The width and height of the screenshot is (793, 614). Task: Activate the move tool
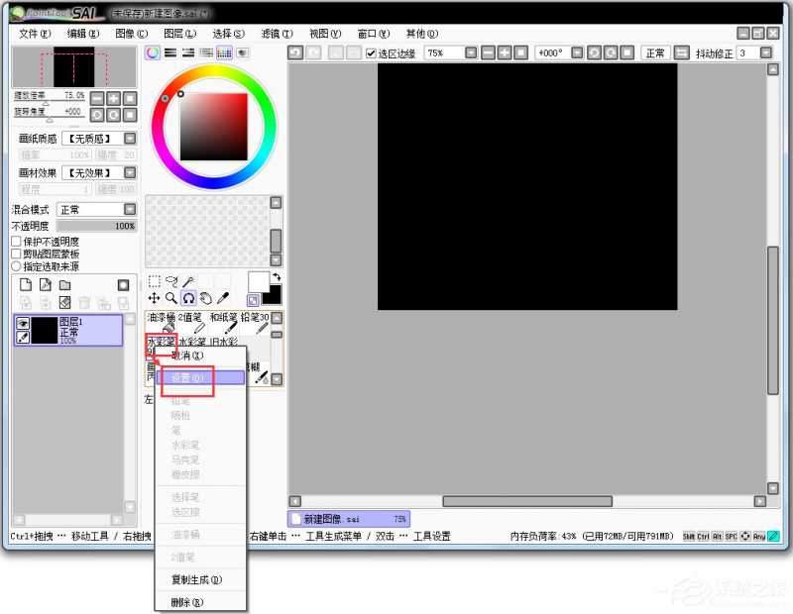pyautogui.click(x=154, y=297)
